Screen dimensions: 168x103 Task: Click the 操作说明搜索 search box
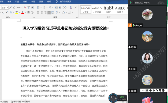[x=65, y=2]
